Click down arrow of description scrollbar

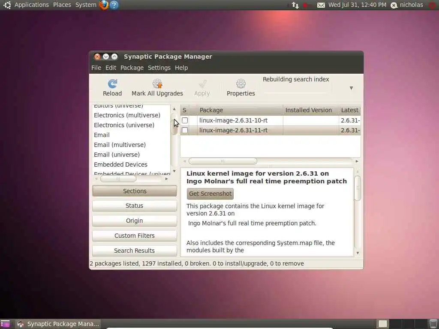(x=358, y=253)
